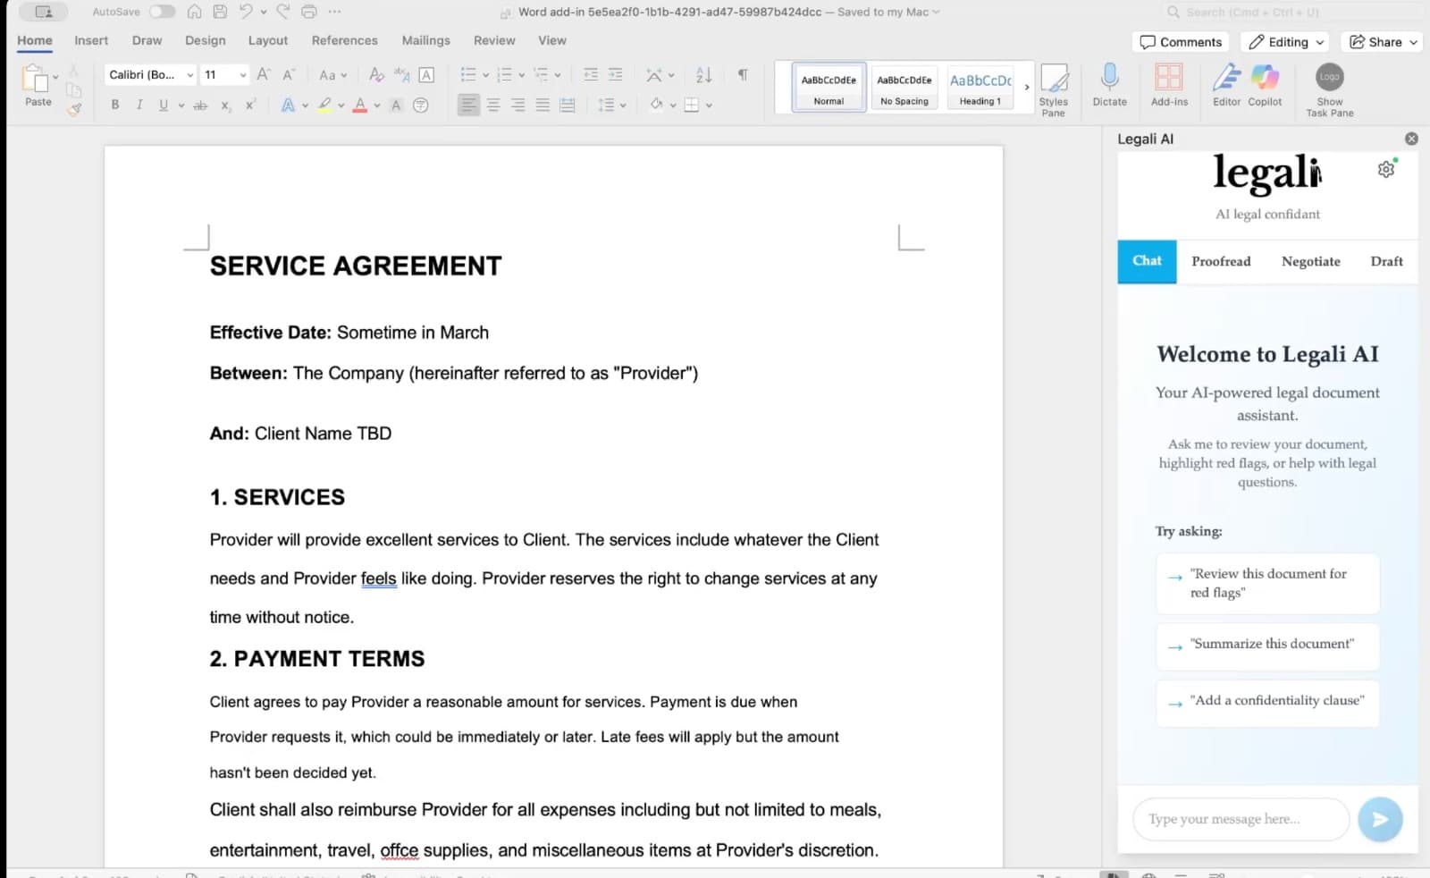Enable AutoSave
Viewport: 1430px width, 878px height.
pyautogui.click(x=162, y=12)
